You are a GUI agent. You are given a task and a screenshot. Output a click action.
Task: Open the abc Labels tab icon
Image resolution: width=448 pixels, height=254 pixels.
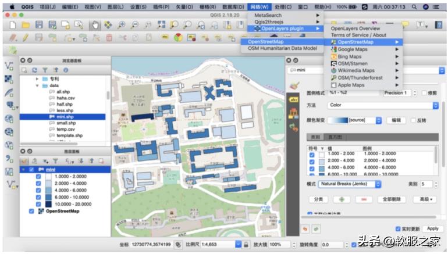pyautogui.click(x=294, y=99)
